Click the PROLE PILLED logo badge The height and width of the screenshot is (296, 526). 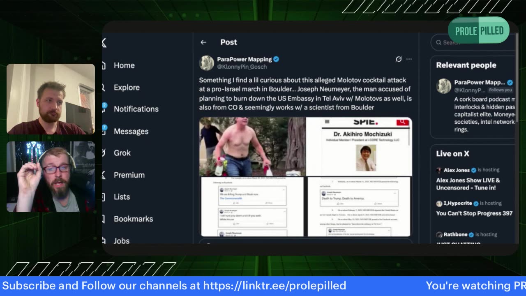[x=479, y=31]
